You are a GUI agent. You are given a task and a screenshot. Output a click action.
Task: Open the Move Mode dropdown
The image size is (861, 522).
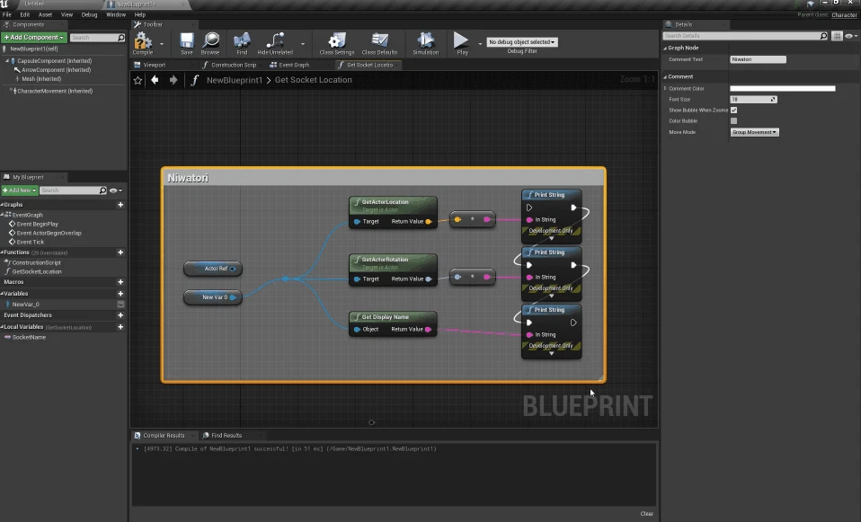754,132
